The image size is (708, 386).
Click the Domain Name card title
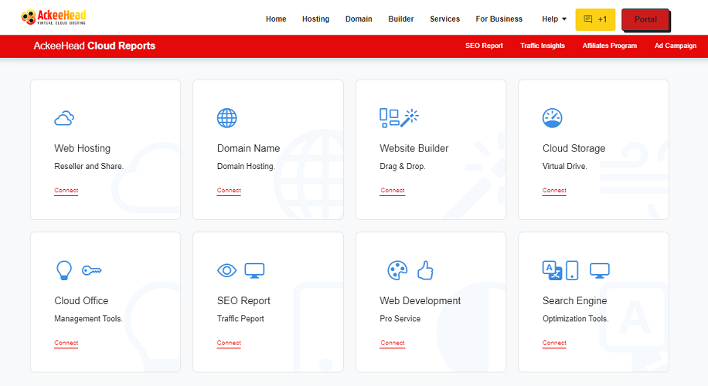248,148
